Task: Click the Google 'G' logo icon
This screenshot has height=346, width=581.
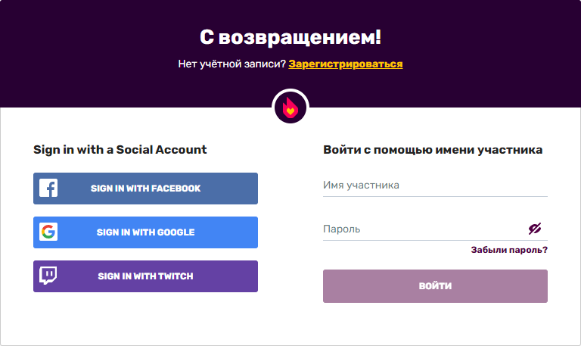Action: click(48, 232)
